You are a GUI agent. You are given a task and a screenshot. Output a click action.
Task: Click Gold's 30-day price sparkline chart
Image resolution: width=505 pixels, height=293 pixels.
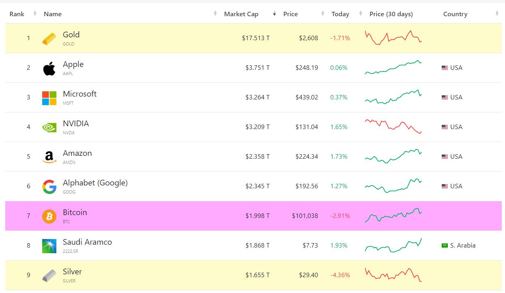pyautogui.click(x=393, y=38)
